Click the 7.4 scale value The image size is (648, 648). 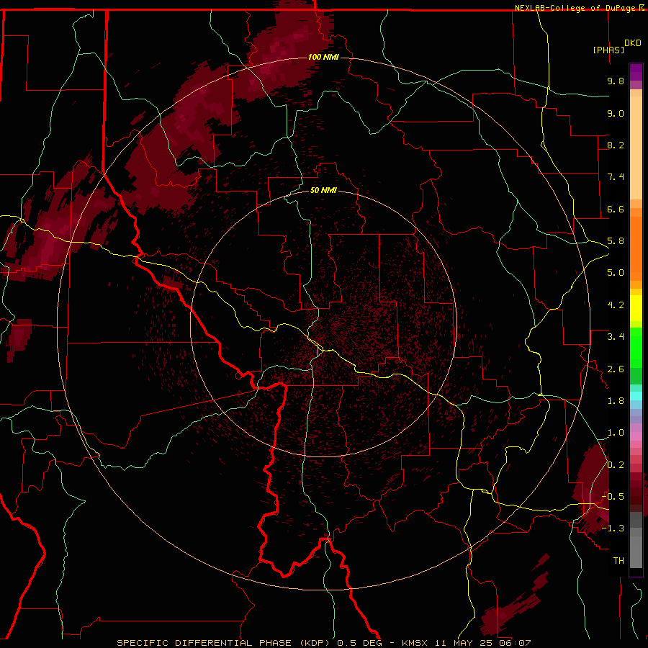tap(616, 177)
